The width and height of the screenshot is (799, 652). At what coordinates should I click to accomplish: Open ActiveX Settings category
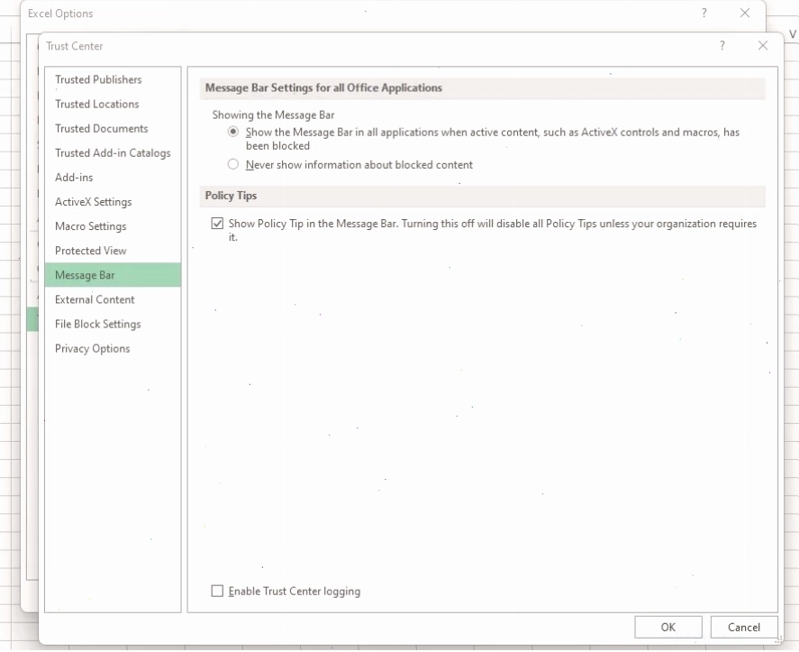pyautogui.click(x=113, y=202)
